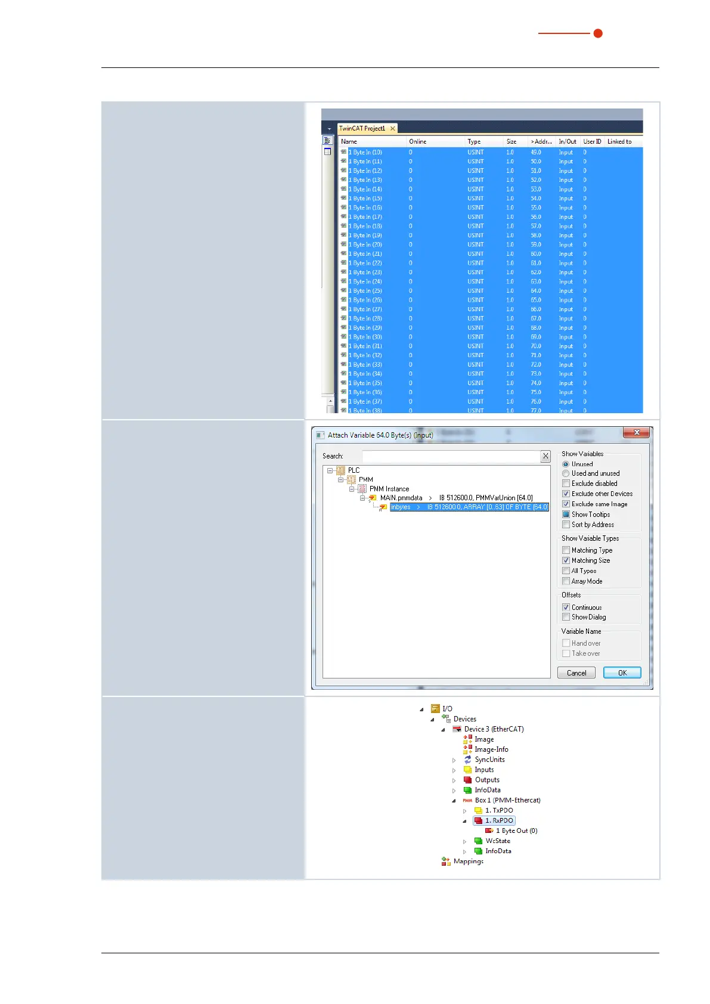This screenshot has width=710, height=1004.
Task: Enable Sort by Address checkbox
Action: (566, 525)
